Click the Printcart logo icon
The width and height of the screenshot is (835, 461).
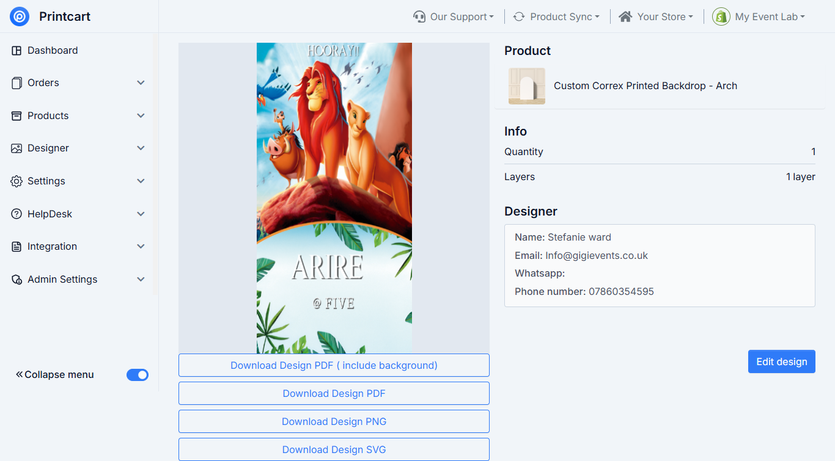(20, 16)
